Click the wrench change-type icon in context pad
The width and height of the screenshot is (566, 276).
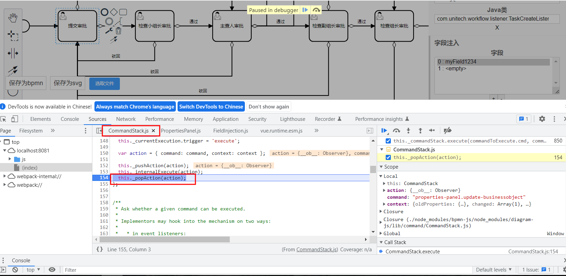109,31
